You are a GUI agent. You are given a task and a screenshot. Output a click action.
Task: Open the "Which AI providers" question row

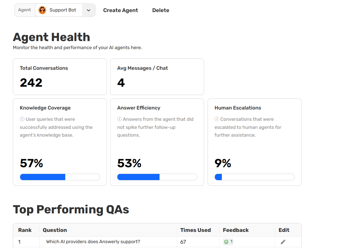point(93,242)
